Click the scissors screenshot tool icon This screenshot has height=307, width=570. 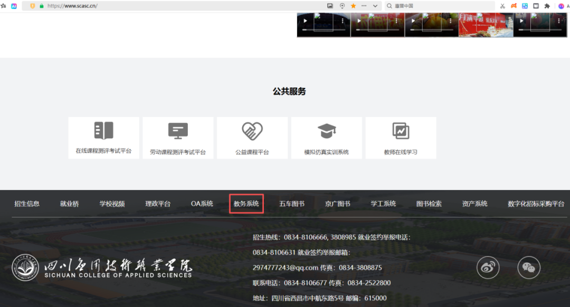click(x=503, y=6)
